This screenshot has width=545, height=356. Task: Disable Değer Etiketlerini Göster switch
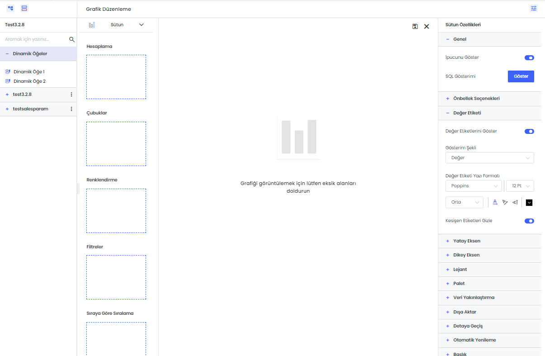[529, 132]
